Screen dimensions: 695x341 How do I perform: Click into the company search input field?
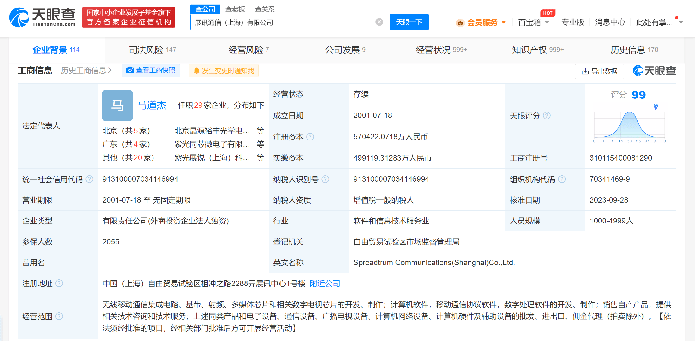pos(283,22)
